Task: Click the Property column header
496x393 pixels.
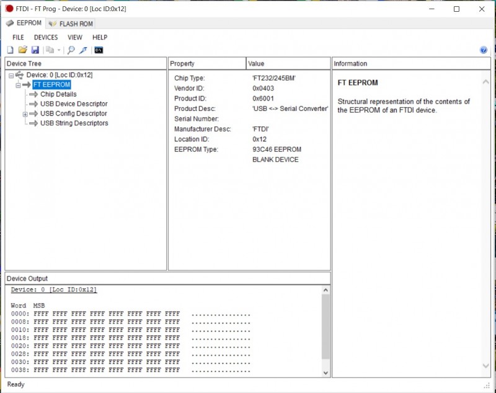Action: click(207, 64)
